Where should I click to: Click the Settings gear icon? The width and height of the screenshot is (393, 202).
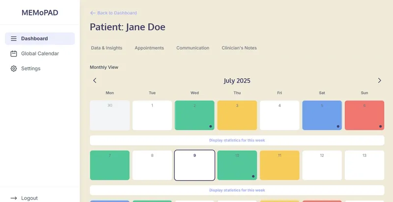[14, 68]
